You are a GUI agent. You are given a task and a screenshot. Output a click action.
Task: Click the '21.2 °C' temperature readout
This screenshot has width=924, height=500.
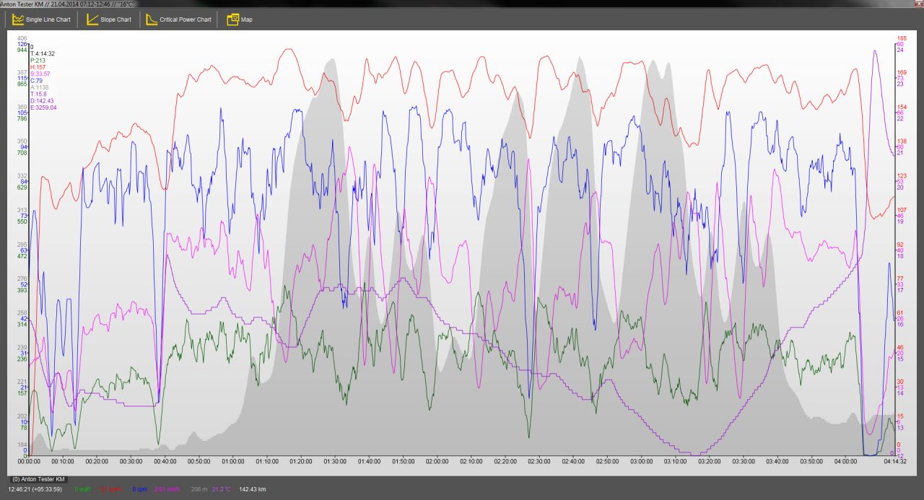(222, 490)
